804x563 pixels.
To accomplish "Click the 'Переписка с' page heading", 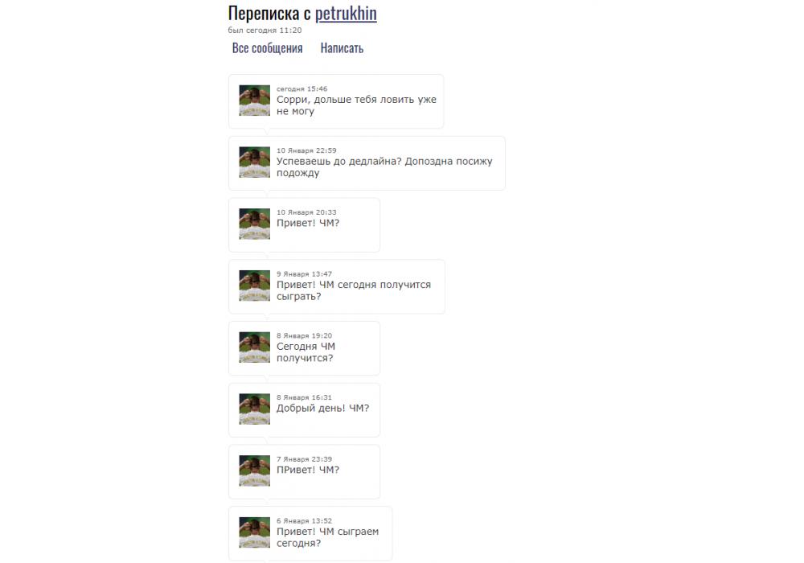I will tap(269, 14).
